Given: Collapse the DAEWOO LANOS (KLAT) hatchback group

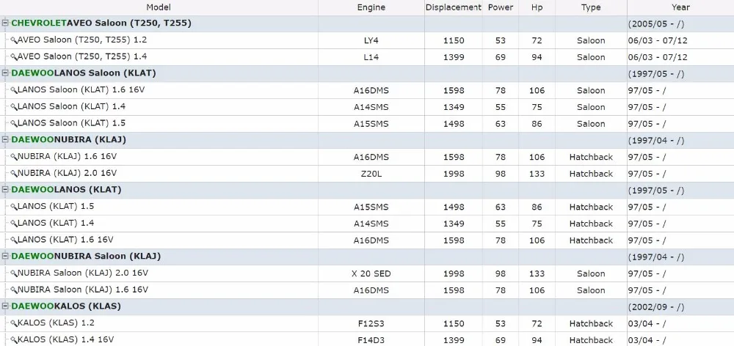Looking at the screenshot, I should coord(5,189).
